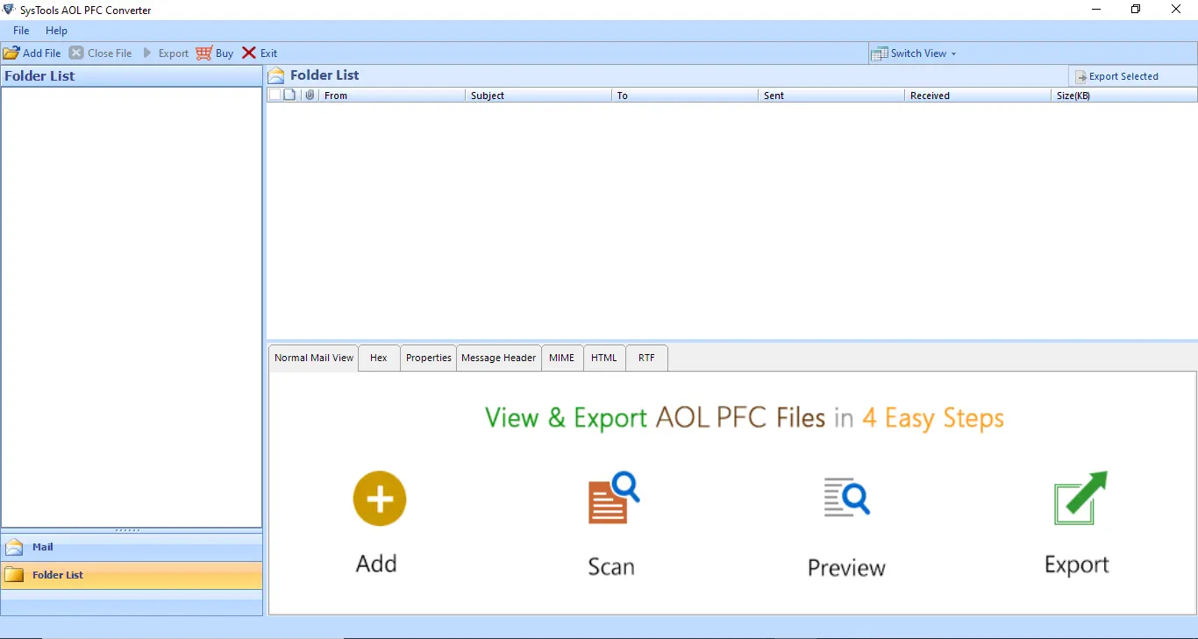Click the Buy shopping cart icon
Screen dimensions: 1198x639
203,53
